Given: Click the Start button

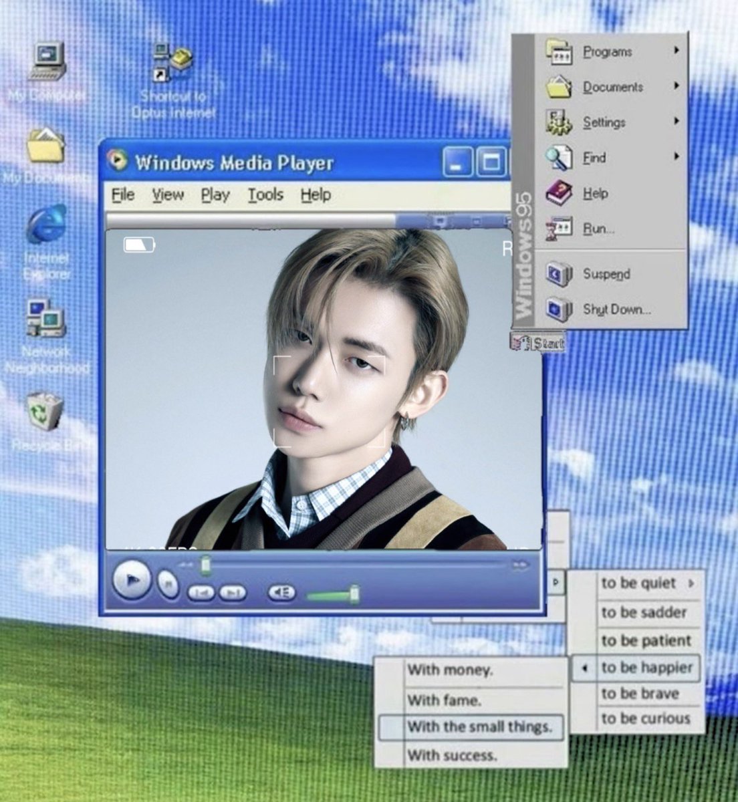Looking at the screenshot, I should point(537,343).
